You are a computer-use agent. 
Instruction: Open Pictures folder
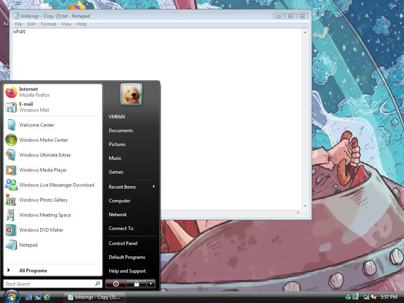[x=132, y=144]
